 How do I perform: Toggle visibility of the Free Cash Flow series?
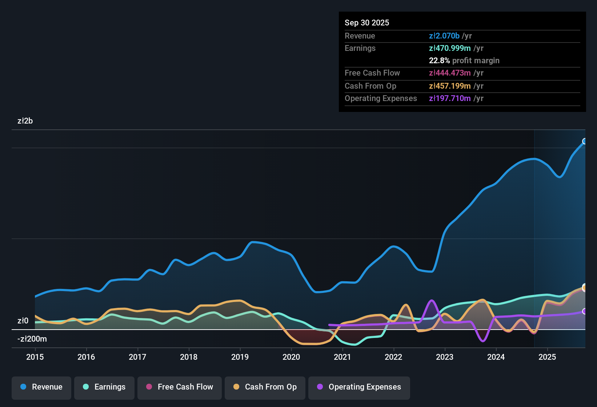click(x=179, y=387)
